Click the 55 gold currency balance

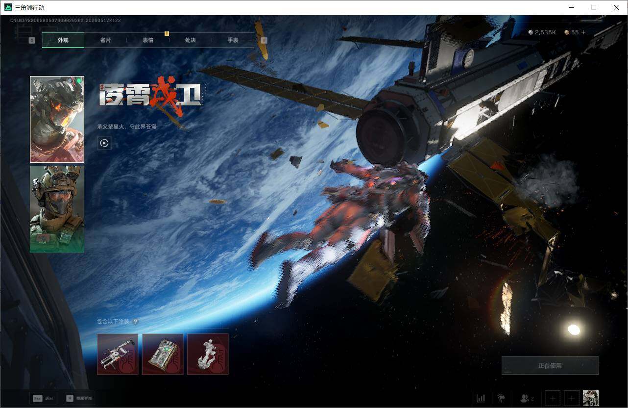(x=572, y=32)
